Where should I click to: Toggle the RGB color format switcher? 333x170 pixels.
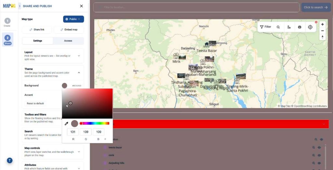tap(105, 139)
